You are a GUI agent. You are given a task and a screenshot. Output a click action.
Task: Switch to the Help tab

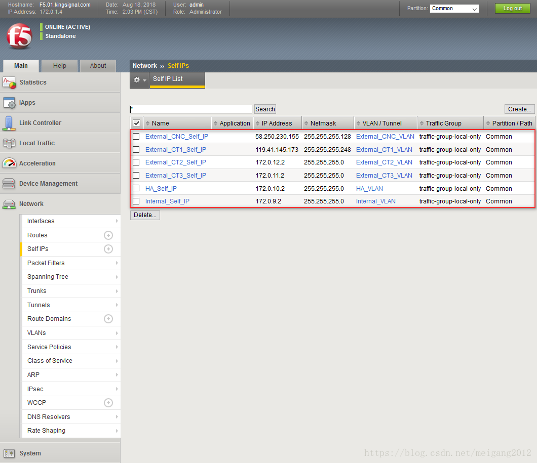pyautogui.click(x=60, y=66)
